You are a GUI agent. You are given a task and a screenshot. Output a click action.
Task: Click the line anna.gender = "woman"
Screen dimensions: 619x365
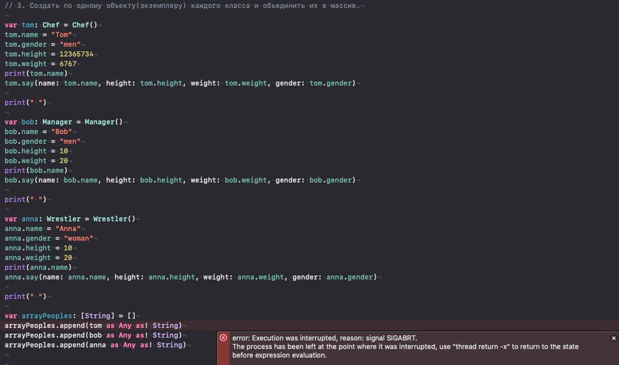click(x=49, y=238)
